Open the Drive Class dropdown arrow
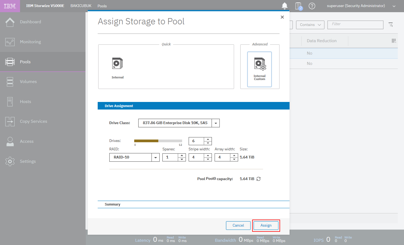This screenshot has width=404, height=245. 216,123
